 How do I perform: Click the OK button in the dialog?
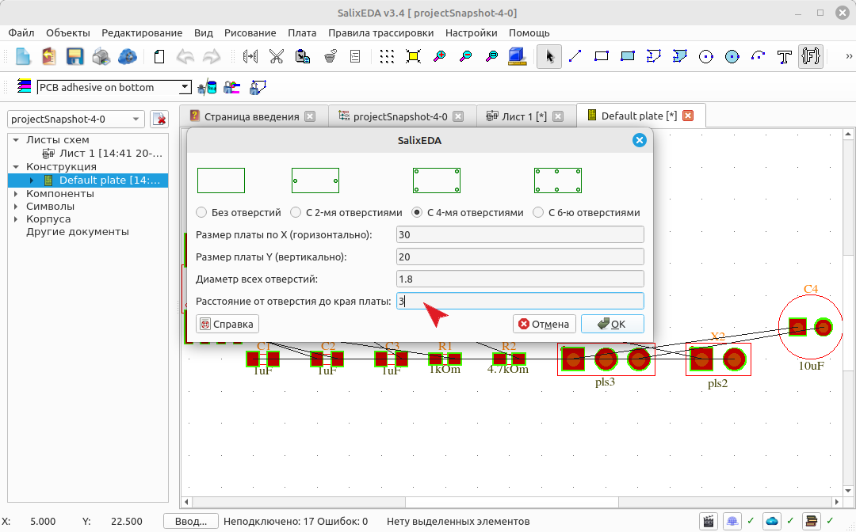pos(613,324)
